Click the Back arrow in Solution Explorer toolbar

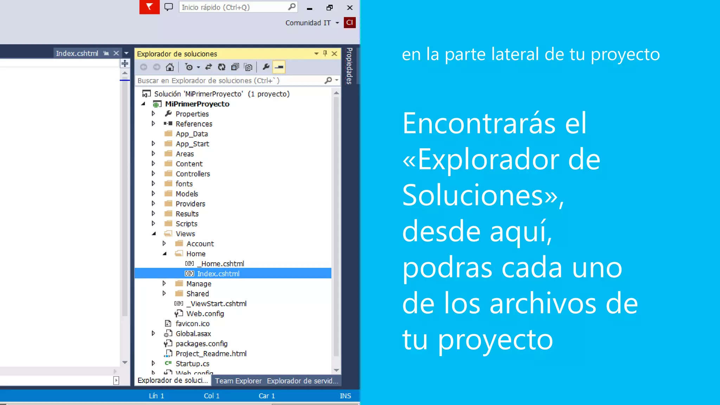tap(143, 67)
